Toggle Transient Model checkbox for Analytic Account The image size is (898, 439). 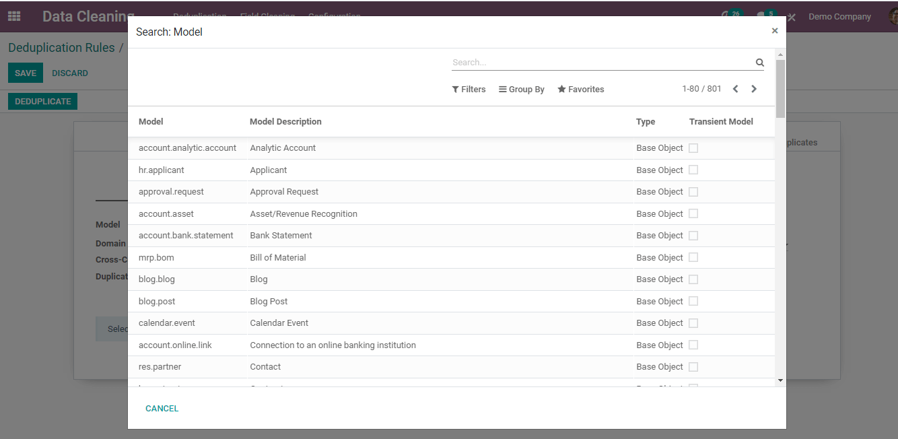pyautogui.click(x=693, y=148)
